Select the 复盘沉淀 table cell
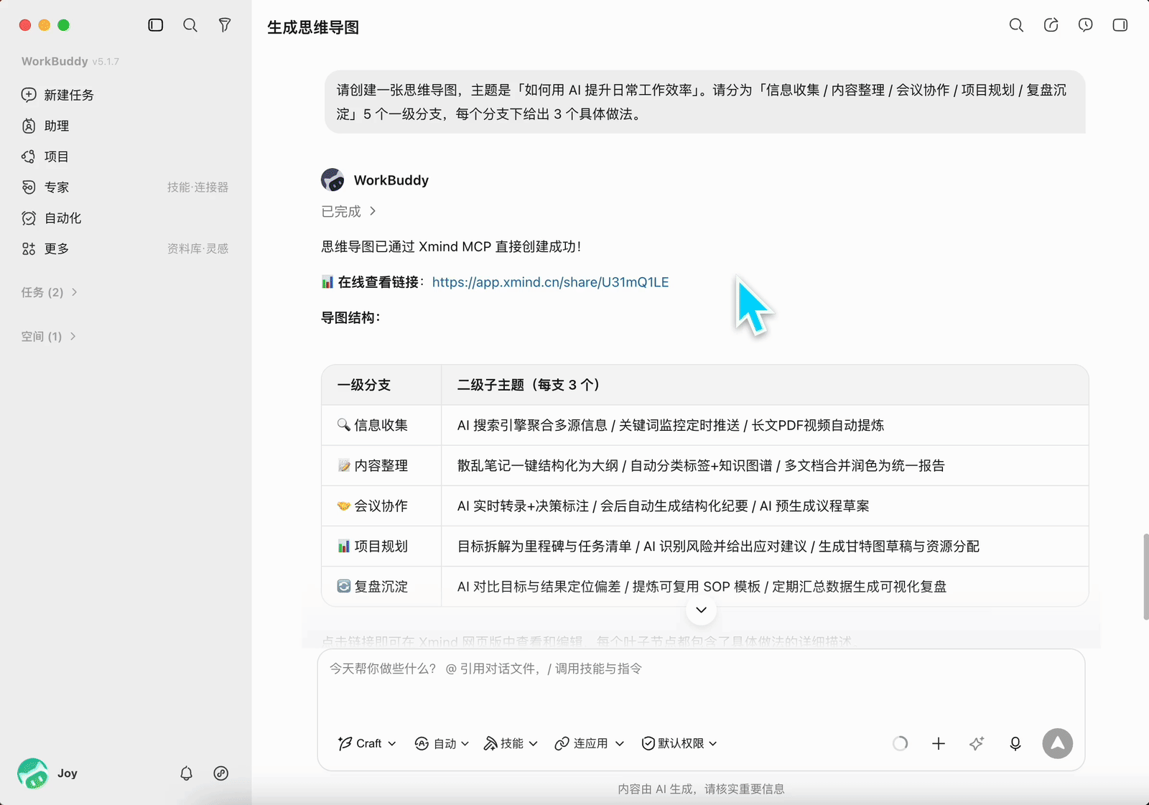 [381, 586]
